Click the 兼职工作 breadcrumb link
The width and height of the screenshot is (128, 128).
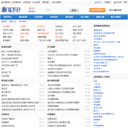click(x=13, y=22)
